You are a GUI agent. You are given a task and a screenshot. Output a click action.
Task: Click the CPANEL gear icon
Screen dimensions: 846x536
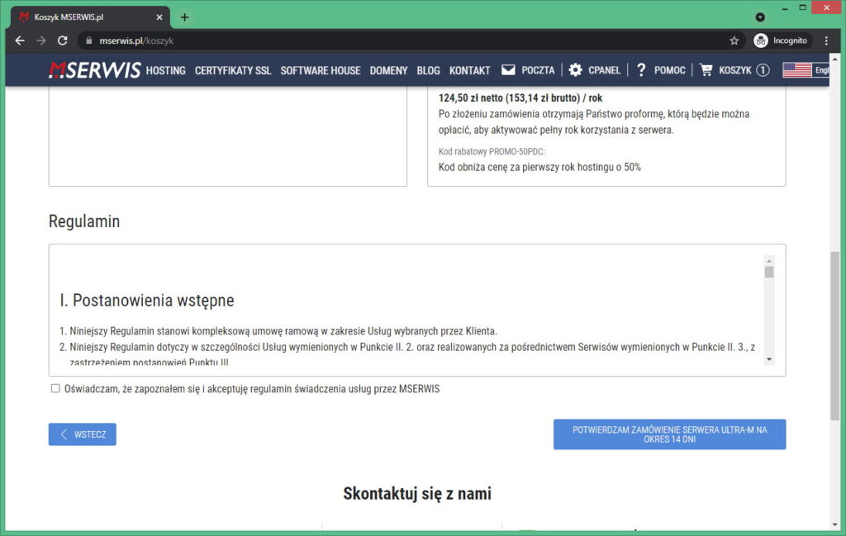pos(575,70)
